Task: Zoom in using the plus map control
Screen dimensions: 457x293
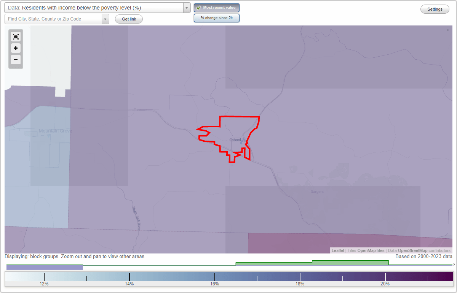Action: click(16, 48)
